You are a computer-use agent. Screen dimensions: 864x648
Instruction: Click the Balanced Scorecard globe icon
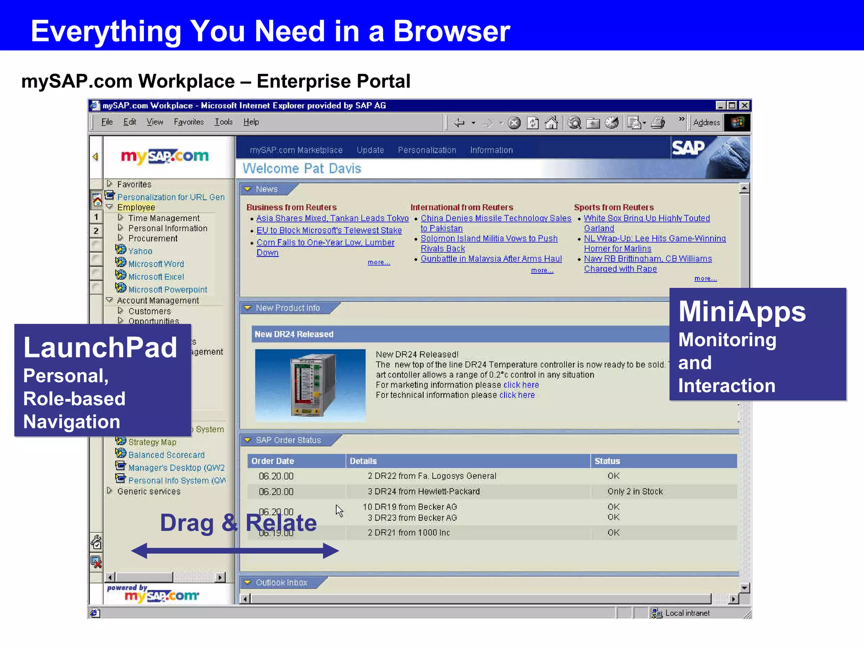point(121,454)
